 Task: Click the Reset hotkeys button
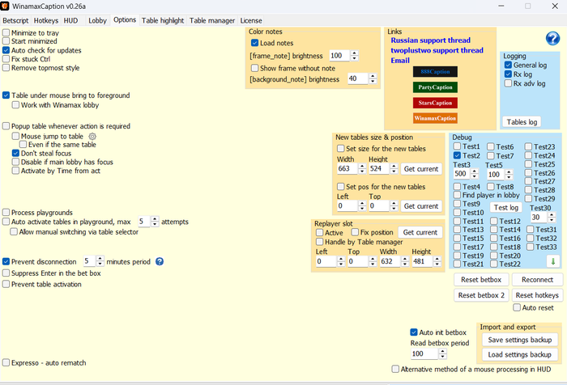click(x=537, y=295)
